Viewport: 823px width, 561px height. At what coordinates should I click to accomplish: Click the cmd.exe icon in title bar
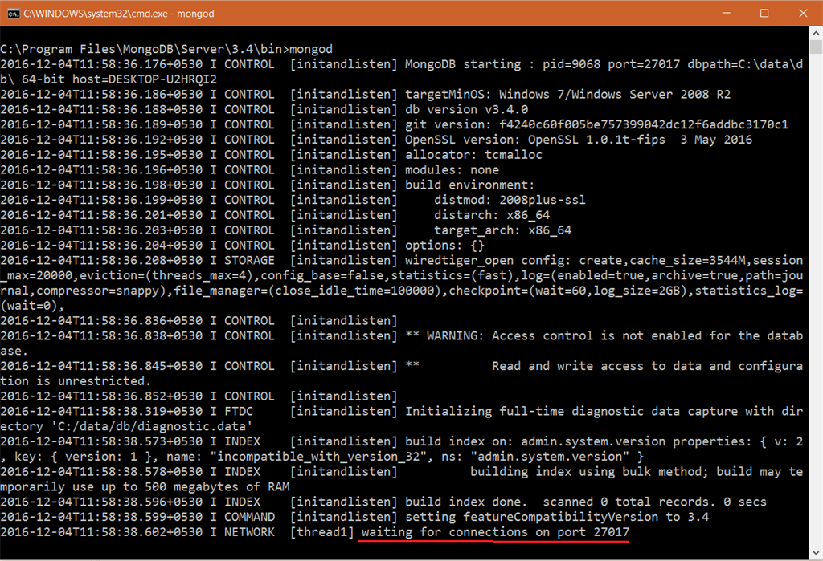pos(13,14)
